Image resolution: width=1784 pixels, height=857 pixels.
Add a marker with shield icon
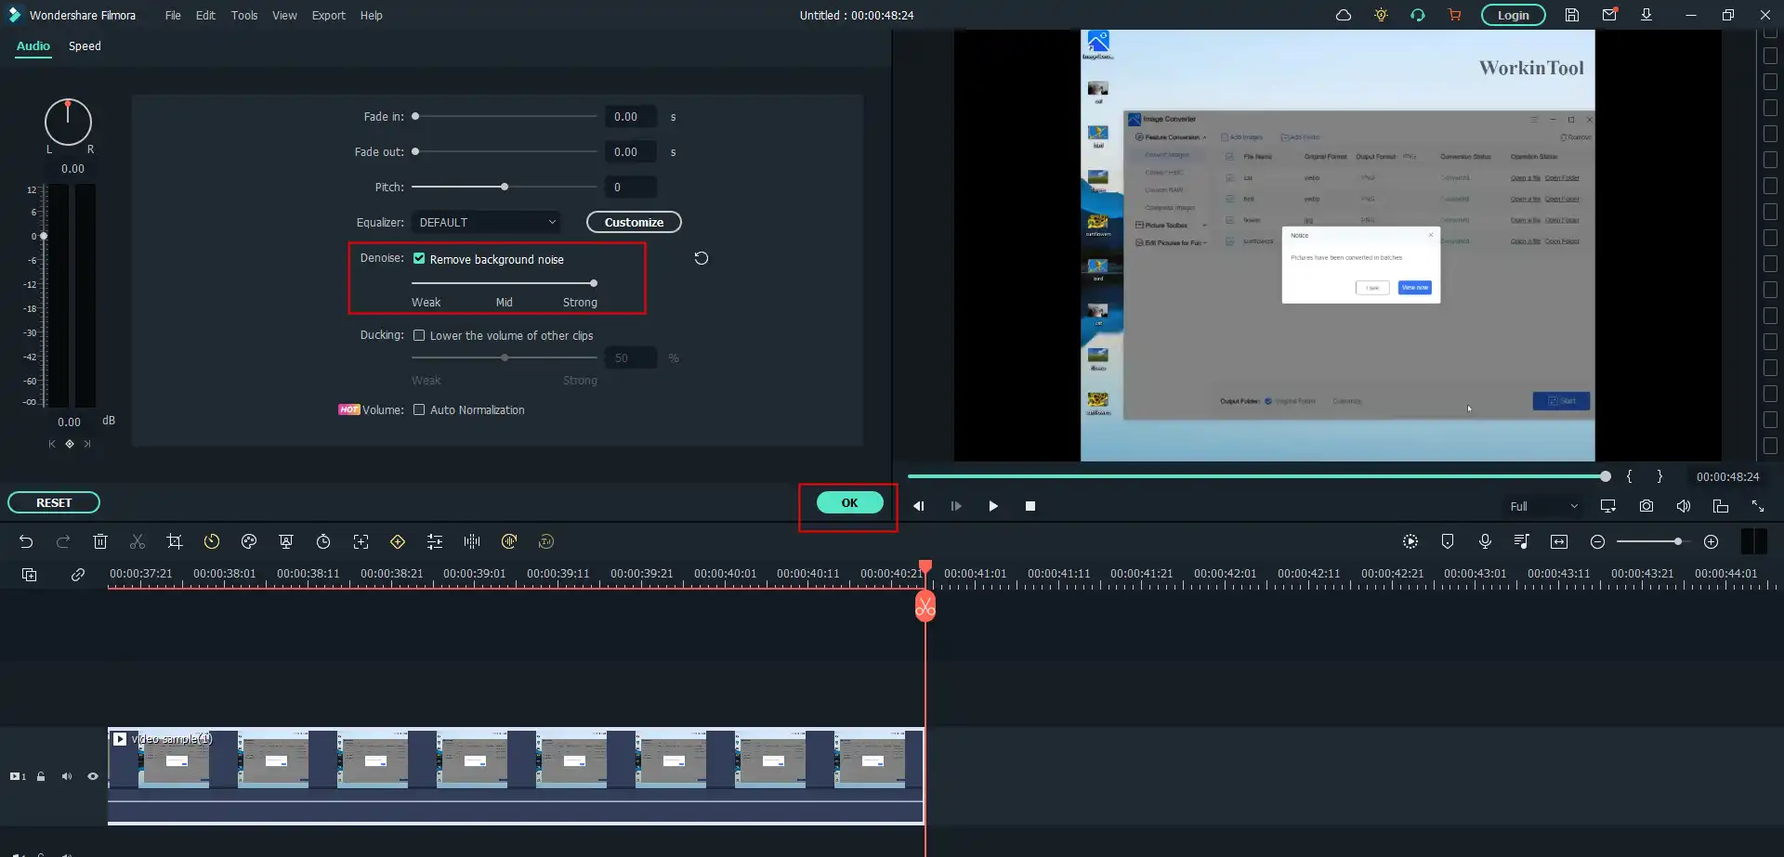pyautogui.click(x=1448, y=541)
